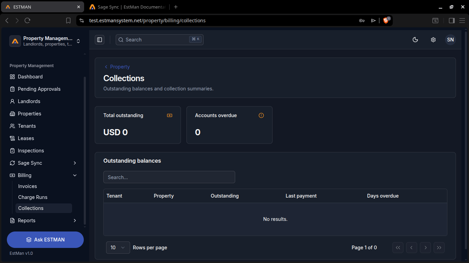Go to next page button
The height and width of the screenshot is (263, 469).
[425, 247]
